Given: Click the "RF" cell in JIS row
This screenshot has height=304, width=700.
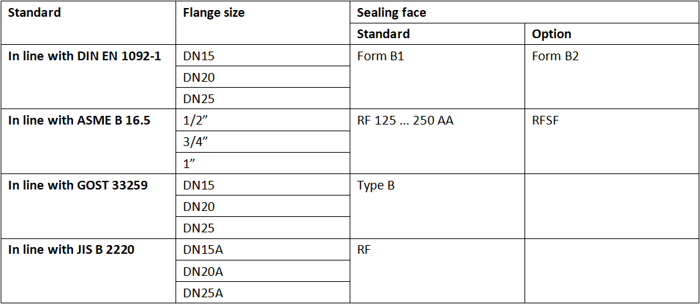Looking at the screenshot, I should point(365,250).
